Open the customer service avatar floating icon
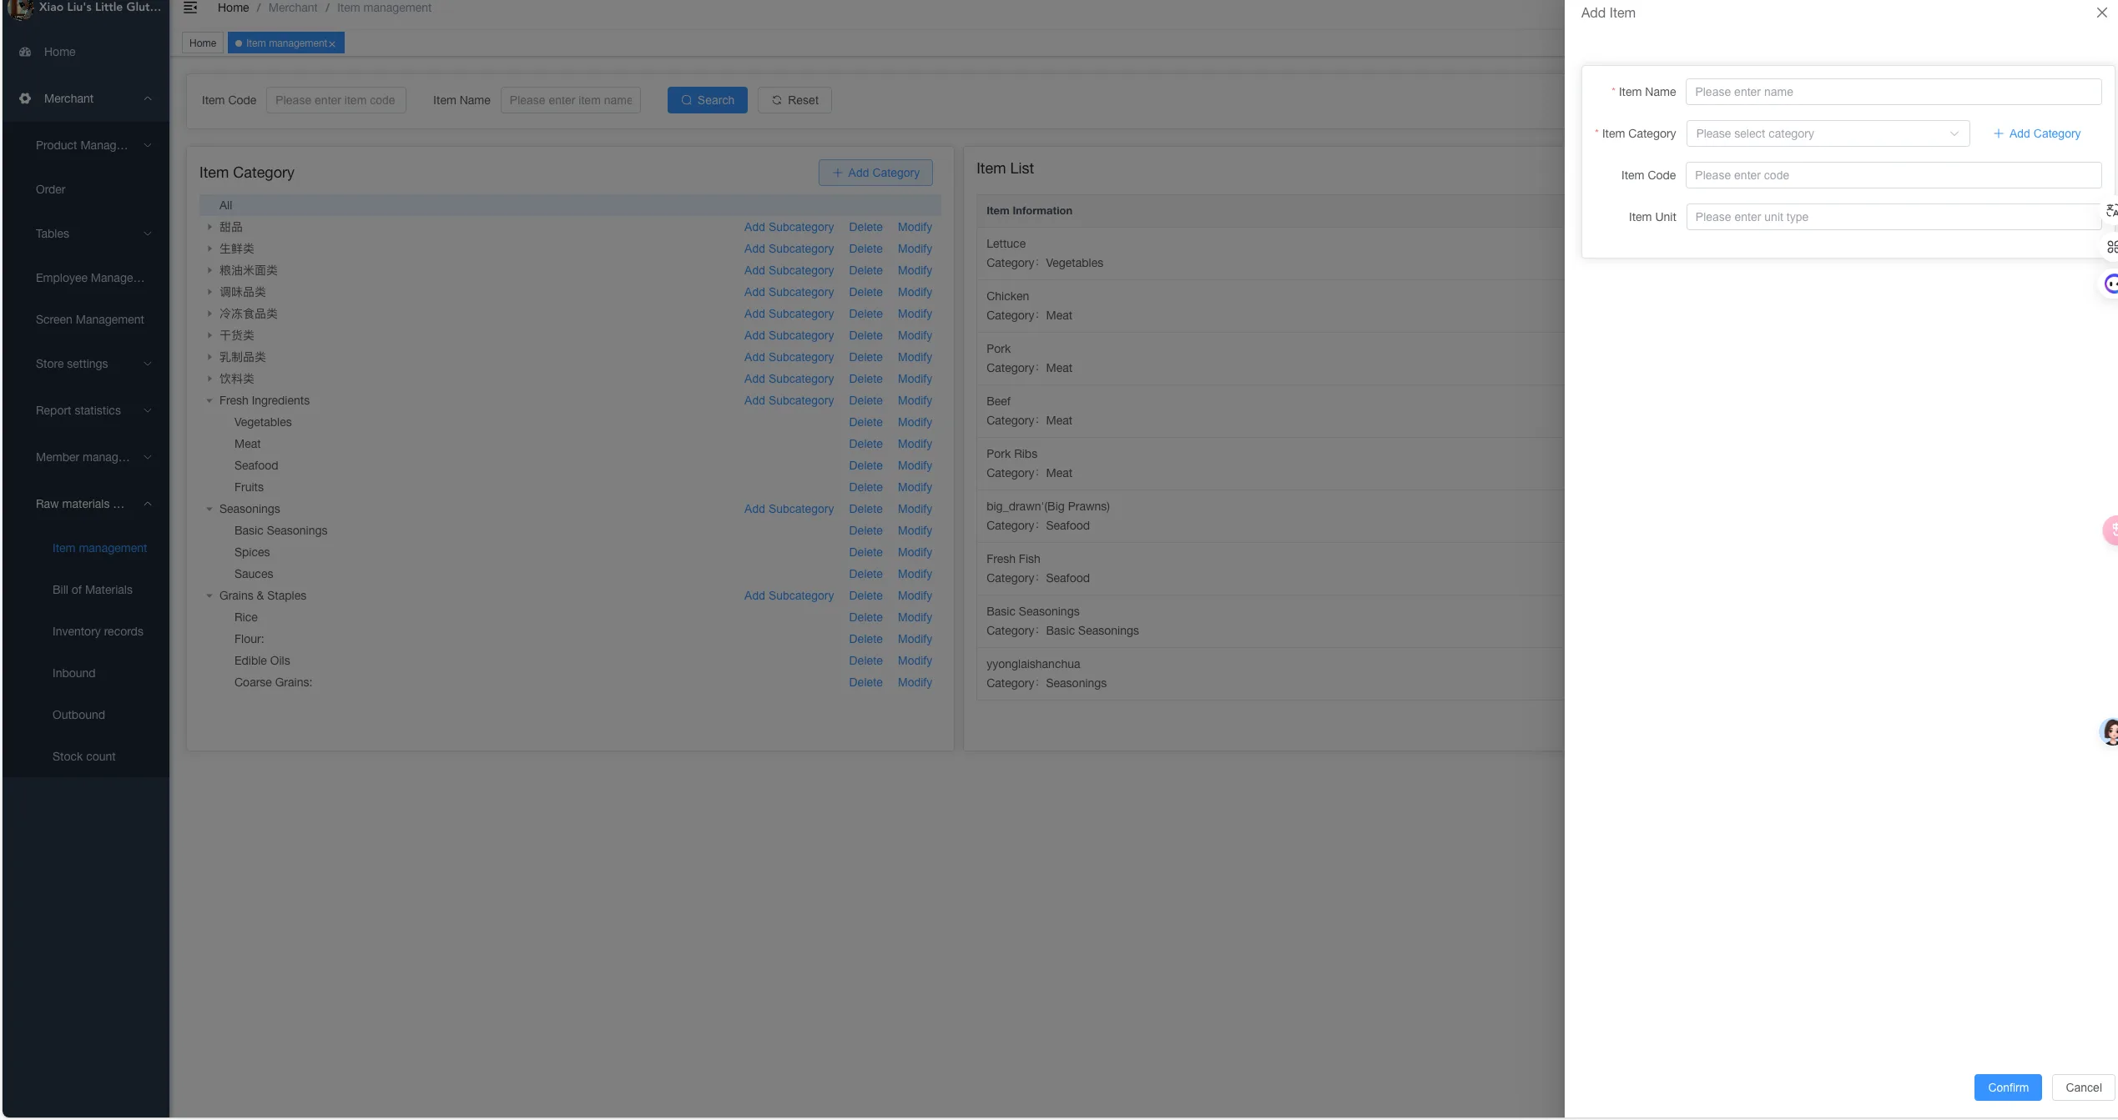Image resolution: width=2118 pixels, height=1120 pixels. pos(2109,731)
